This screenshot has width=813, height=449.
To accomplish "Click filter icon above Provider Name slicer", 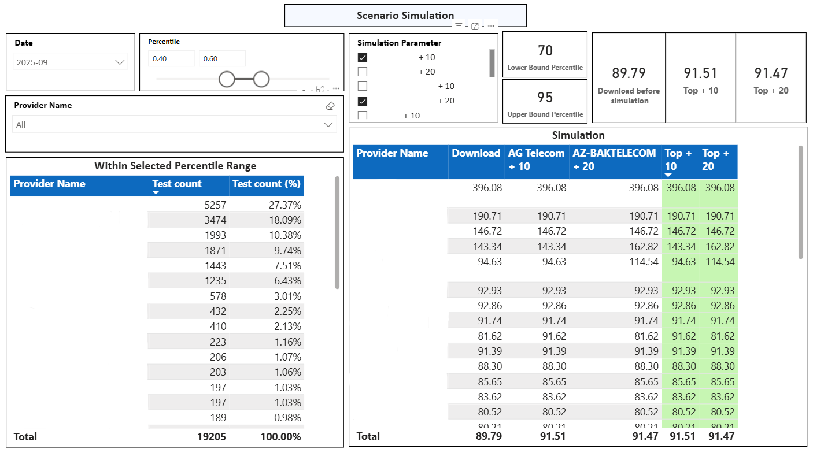I will [304, 88].
